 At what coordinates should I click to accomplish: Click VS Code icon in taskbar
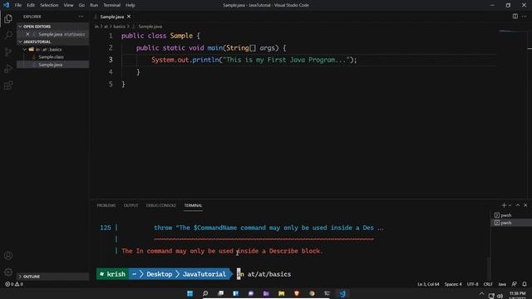[x=342, y=293]
